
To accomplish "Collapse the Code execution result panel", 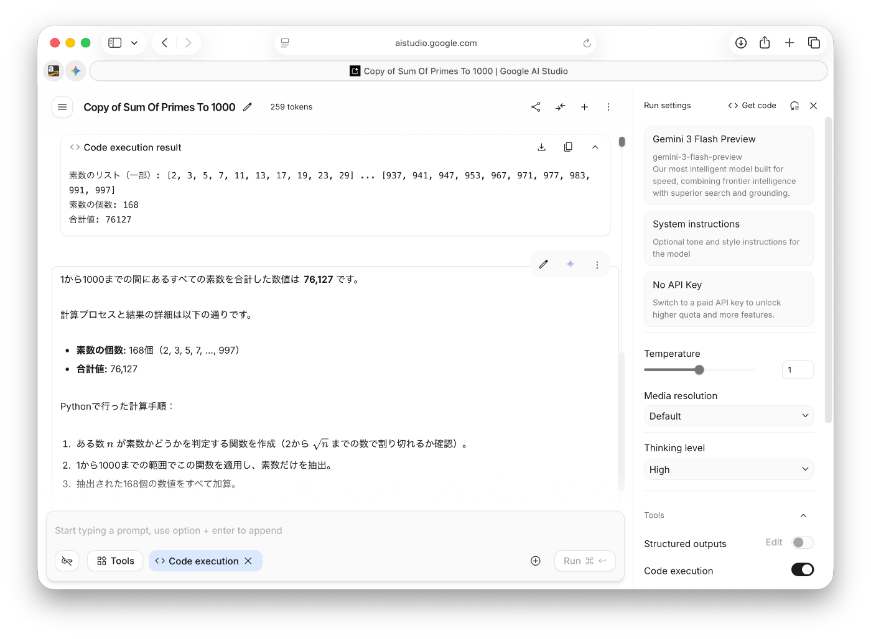I will click(595, 147).
